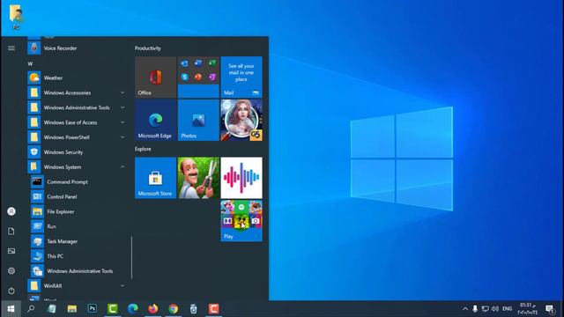The width and height of the screenshot is (564, 317).
Task: Open network status tray icon
Action: 486,309
